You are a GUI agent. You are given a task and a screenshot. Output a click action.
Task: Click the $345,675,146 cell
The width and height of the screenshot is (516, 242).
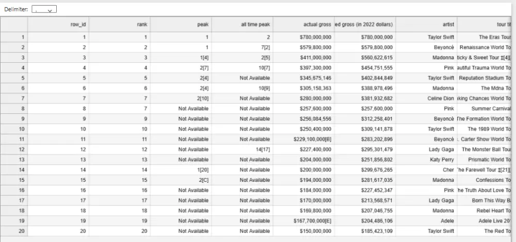(x=303, y=78)
